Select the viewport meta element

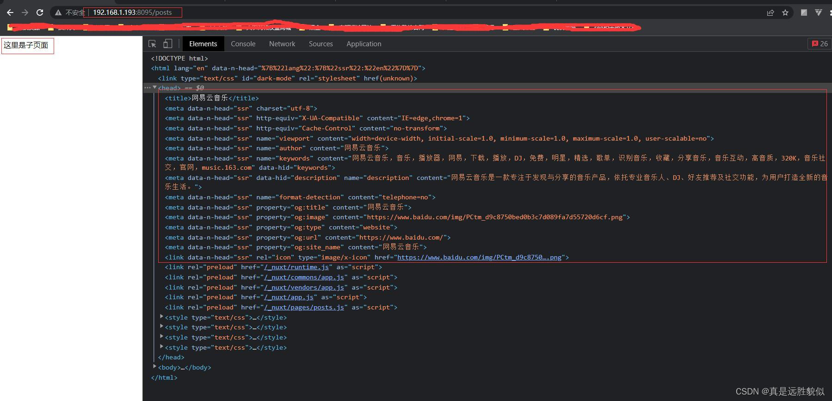click(439, 138)
